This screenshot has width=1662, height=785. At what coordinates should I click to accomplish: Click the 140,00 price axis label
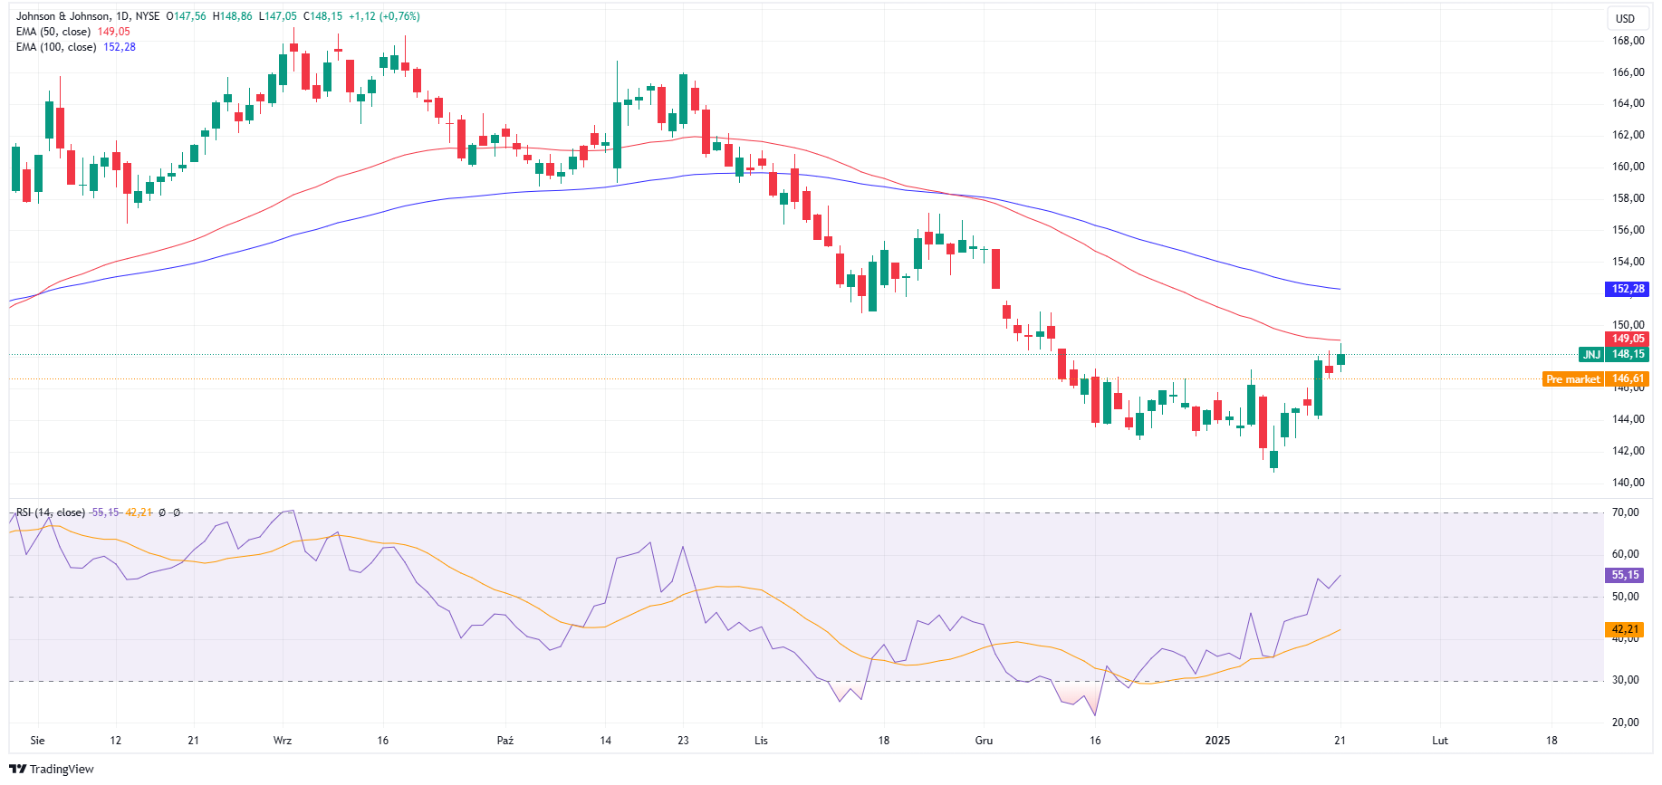1628,483
